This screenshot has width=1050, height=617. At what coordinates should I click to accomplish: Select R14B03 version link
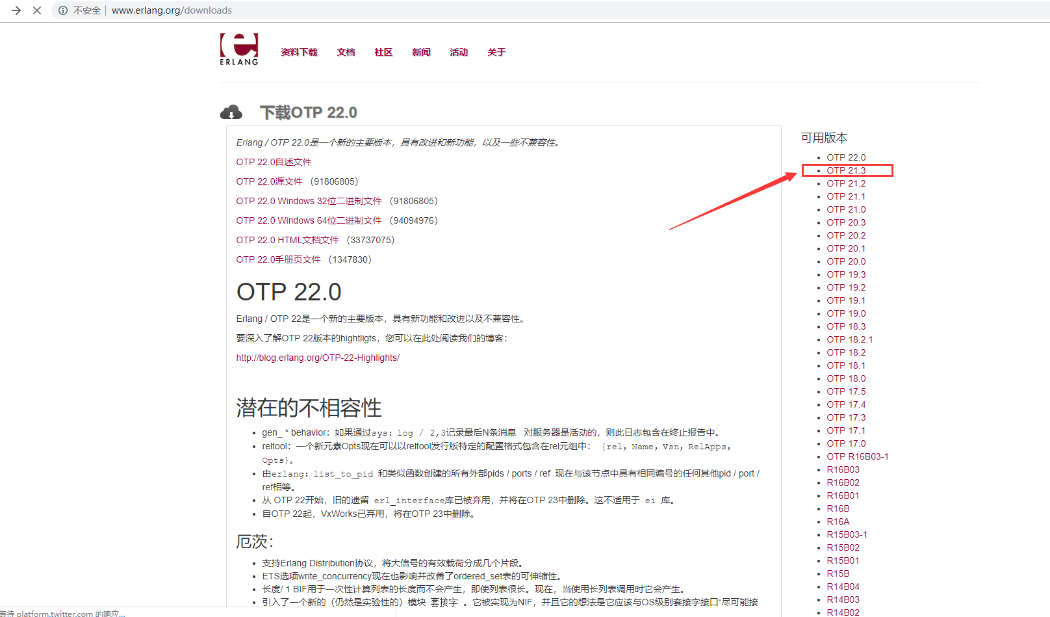(843, 599)
